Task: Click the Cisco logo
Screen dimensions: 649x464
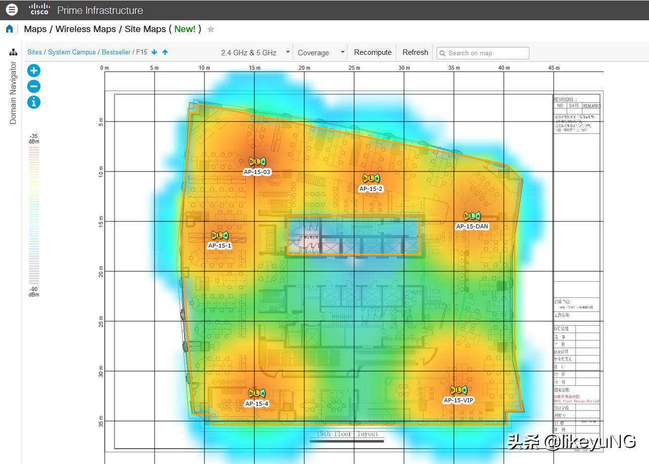Action: 39,9
